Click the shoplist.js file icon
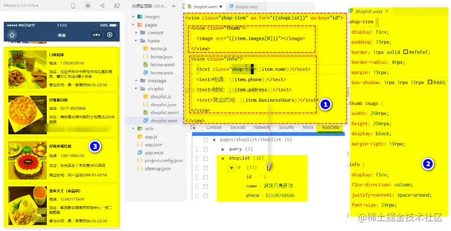The height and width of the screenshot is (231, 451). point(146,97)
